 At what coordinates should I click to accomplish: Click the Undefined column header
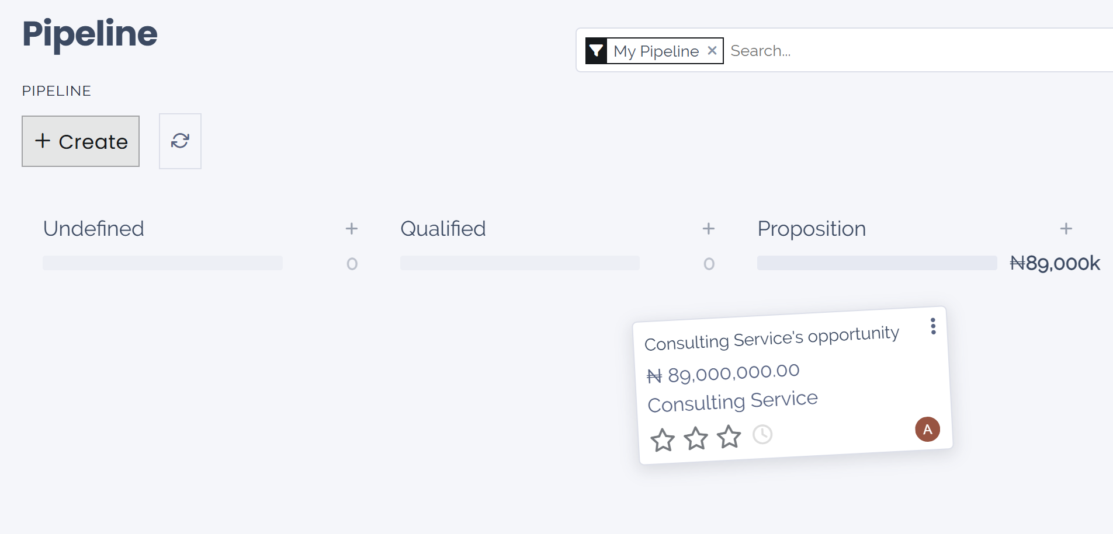(93, 229)
